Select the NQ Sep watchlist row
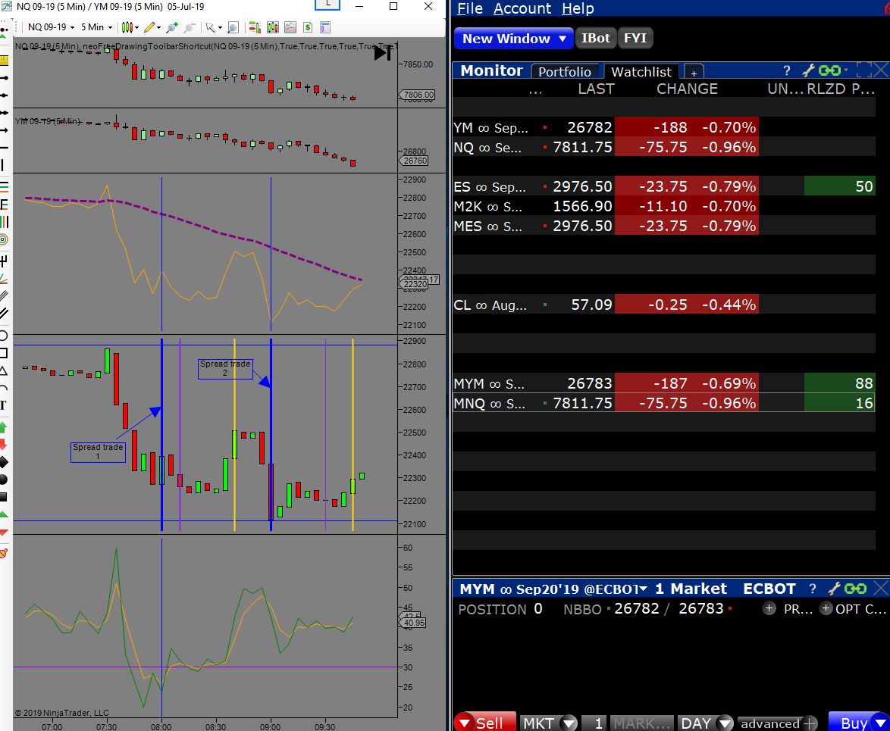Image resolution: width=890 pixels, height=731 pixels. (x=664, y=147)
